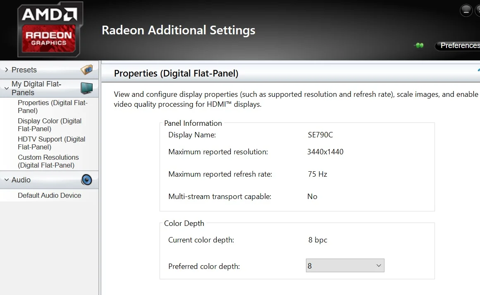The width and height of the screenshot is (480, 295).
Task: Click the Properties (Digital Flat-Panel) page title
Action: (x=176, y=74)
